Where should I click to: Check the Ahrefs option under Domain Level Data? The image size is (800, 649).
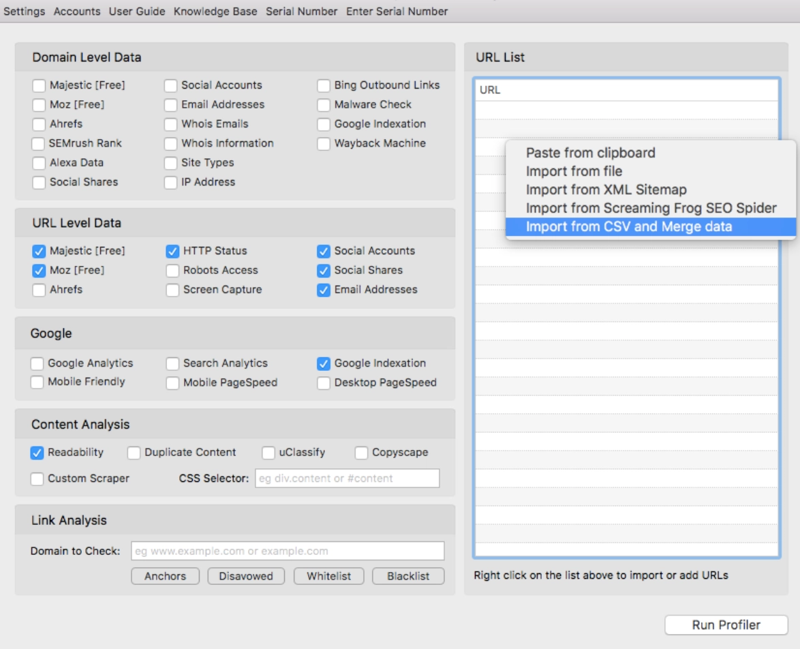tap(39, 124)
